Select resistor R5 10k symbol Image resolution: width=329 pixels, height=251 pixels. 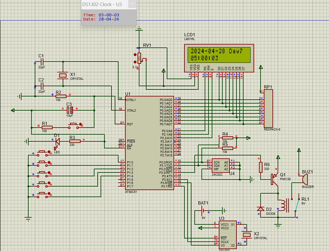point(228,148)
